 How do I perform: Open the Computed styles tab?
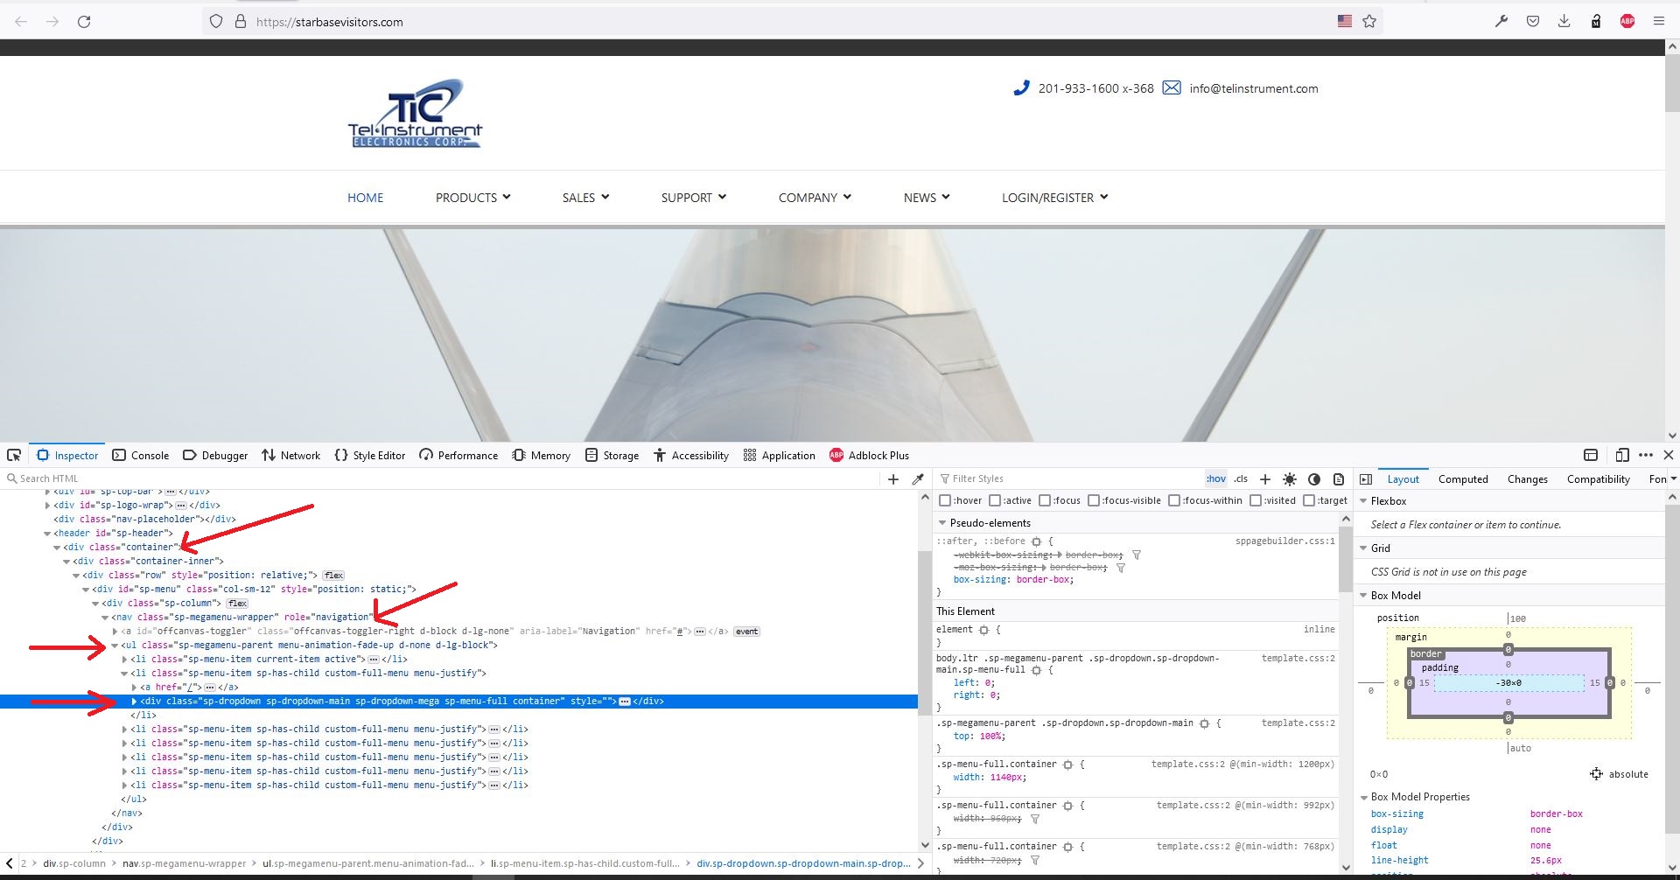pos(1462,479)
